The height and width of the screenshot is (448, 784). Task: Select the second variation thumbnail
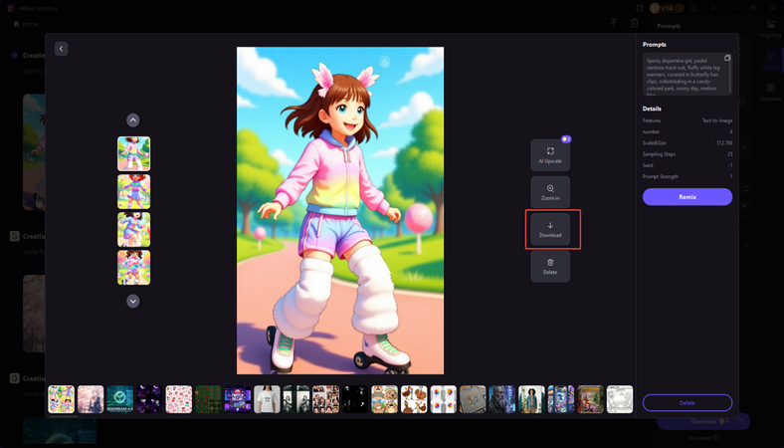pos(133,192)
